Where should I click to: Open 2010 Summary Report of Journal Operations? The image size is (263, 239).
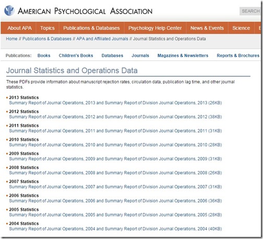click(115, 145)
